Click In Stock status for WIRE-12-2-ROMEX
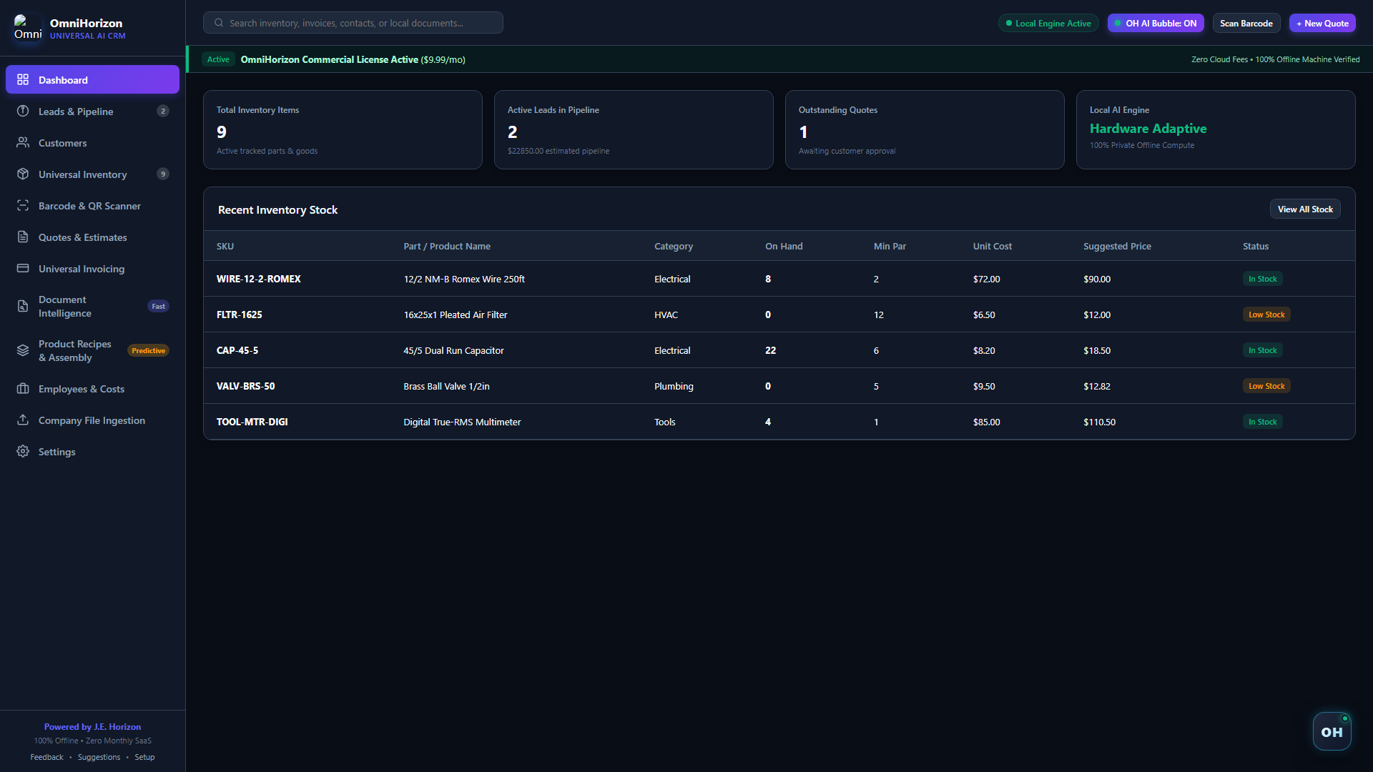Image resolution: width=1373 pixels, height=772 pixels. click(x=1262, y=279)
